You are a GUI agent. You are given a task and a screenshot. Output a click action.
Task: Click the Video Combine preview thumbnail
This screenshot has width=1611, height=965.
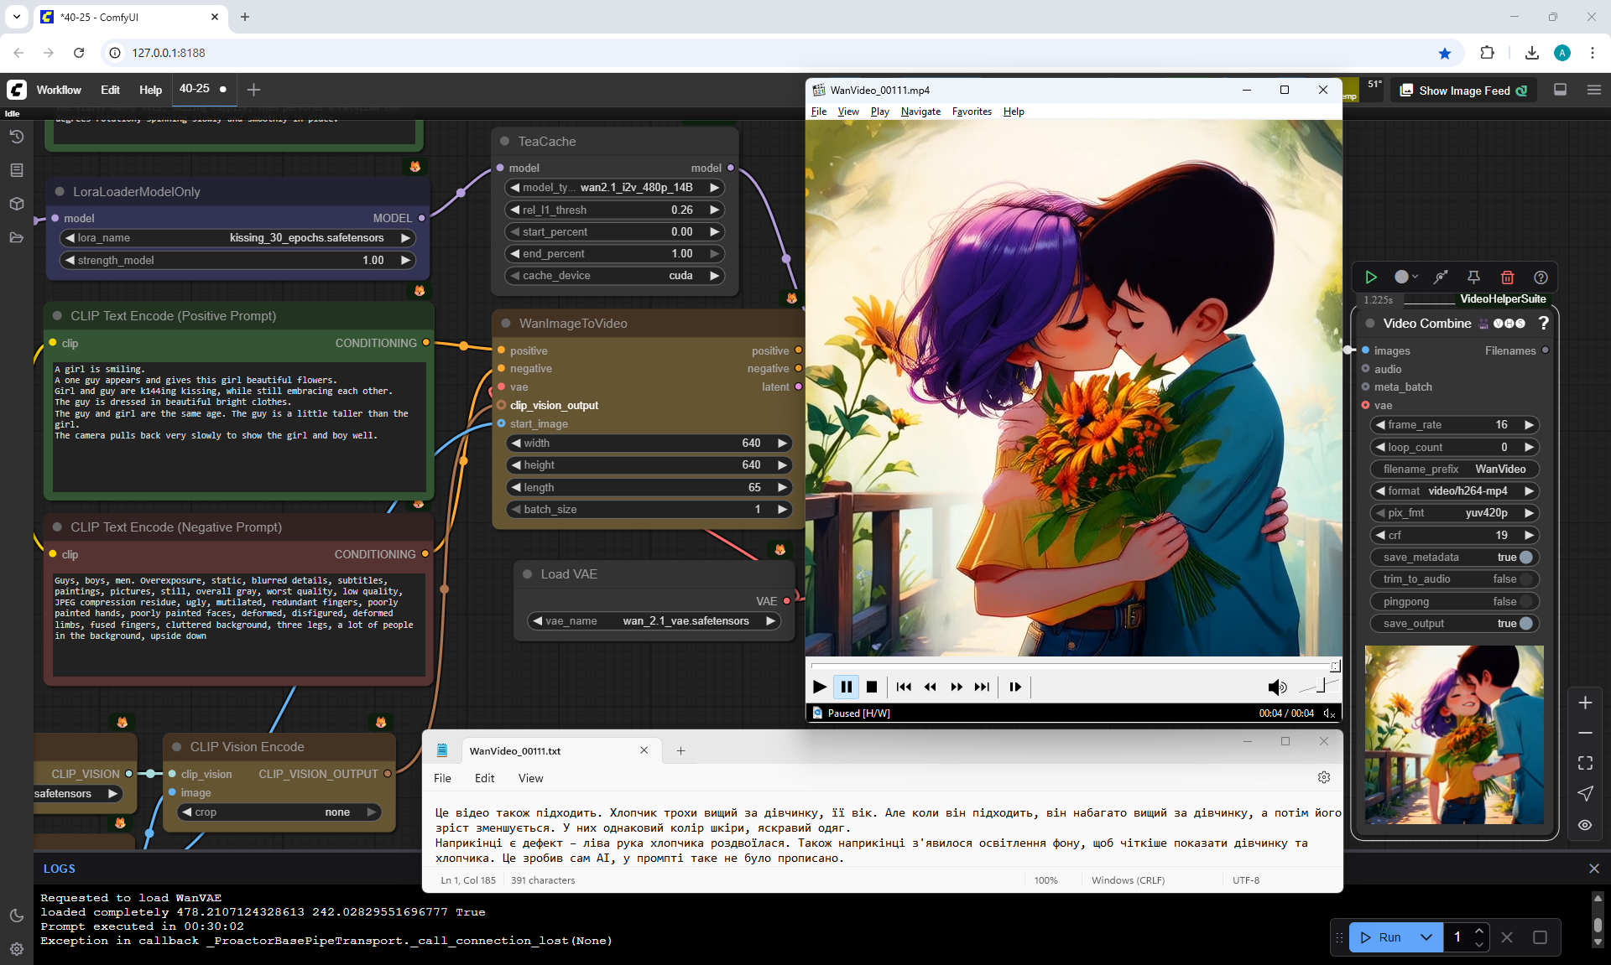click(x=1454, y=735)
